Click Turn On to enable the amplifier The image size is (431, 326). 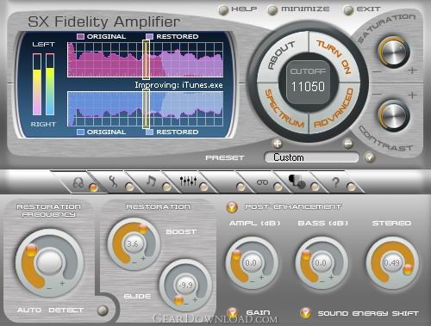(x=334, y=57)
